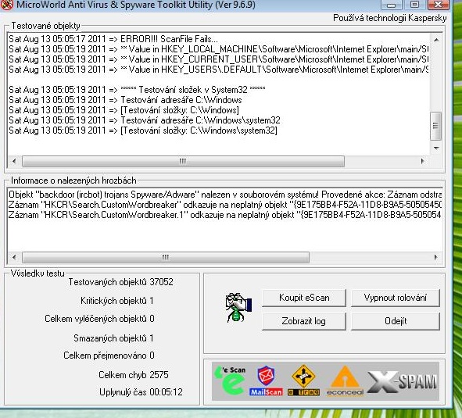Select '[Testování složky: C:\Windows\system32]' log line
Screen dimensions: 462x418
point(143,130)
